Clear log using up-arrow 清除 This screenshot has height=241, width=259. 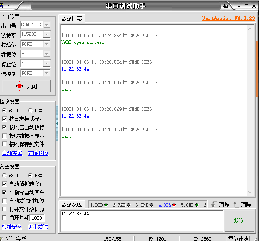(242, 204)
